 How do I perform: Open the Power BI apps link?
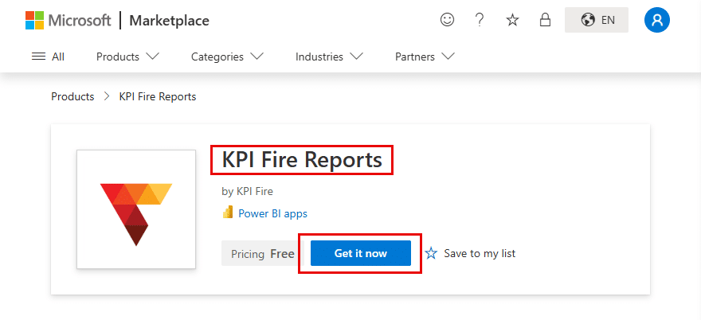272,213
